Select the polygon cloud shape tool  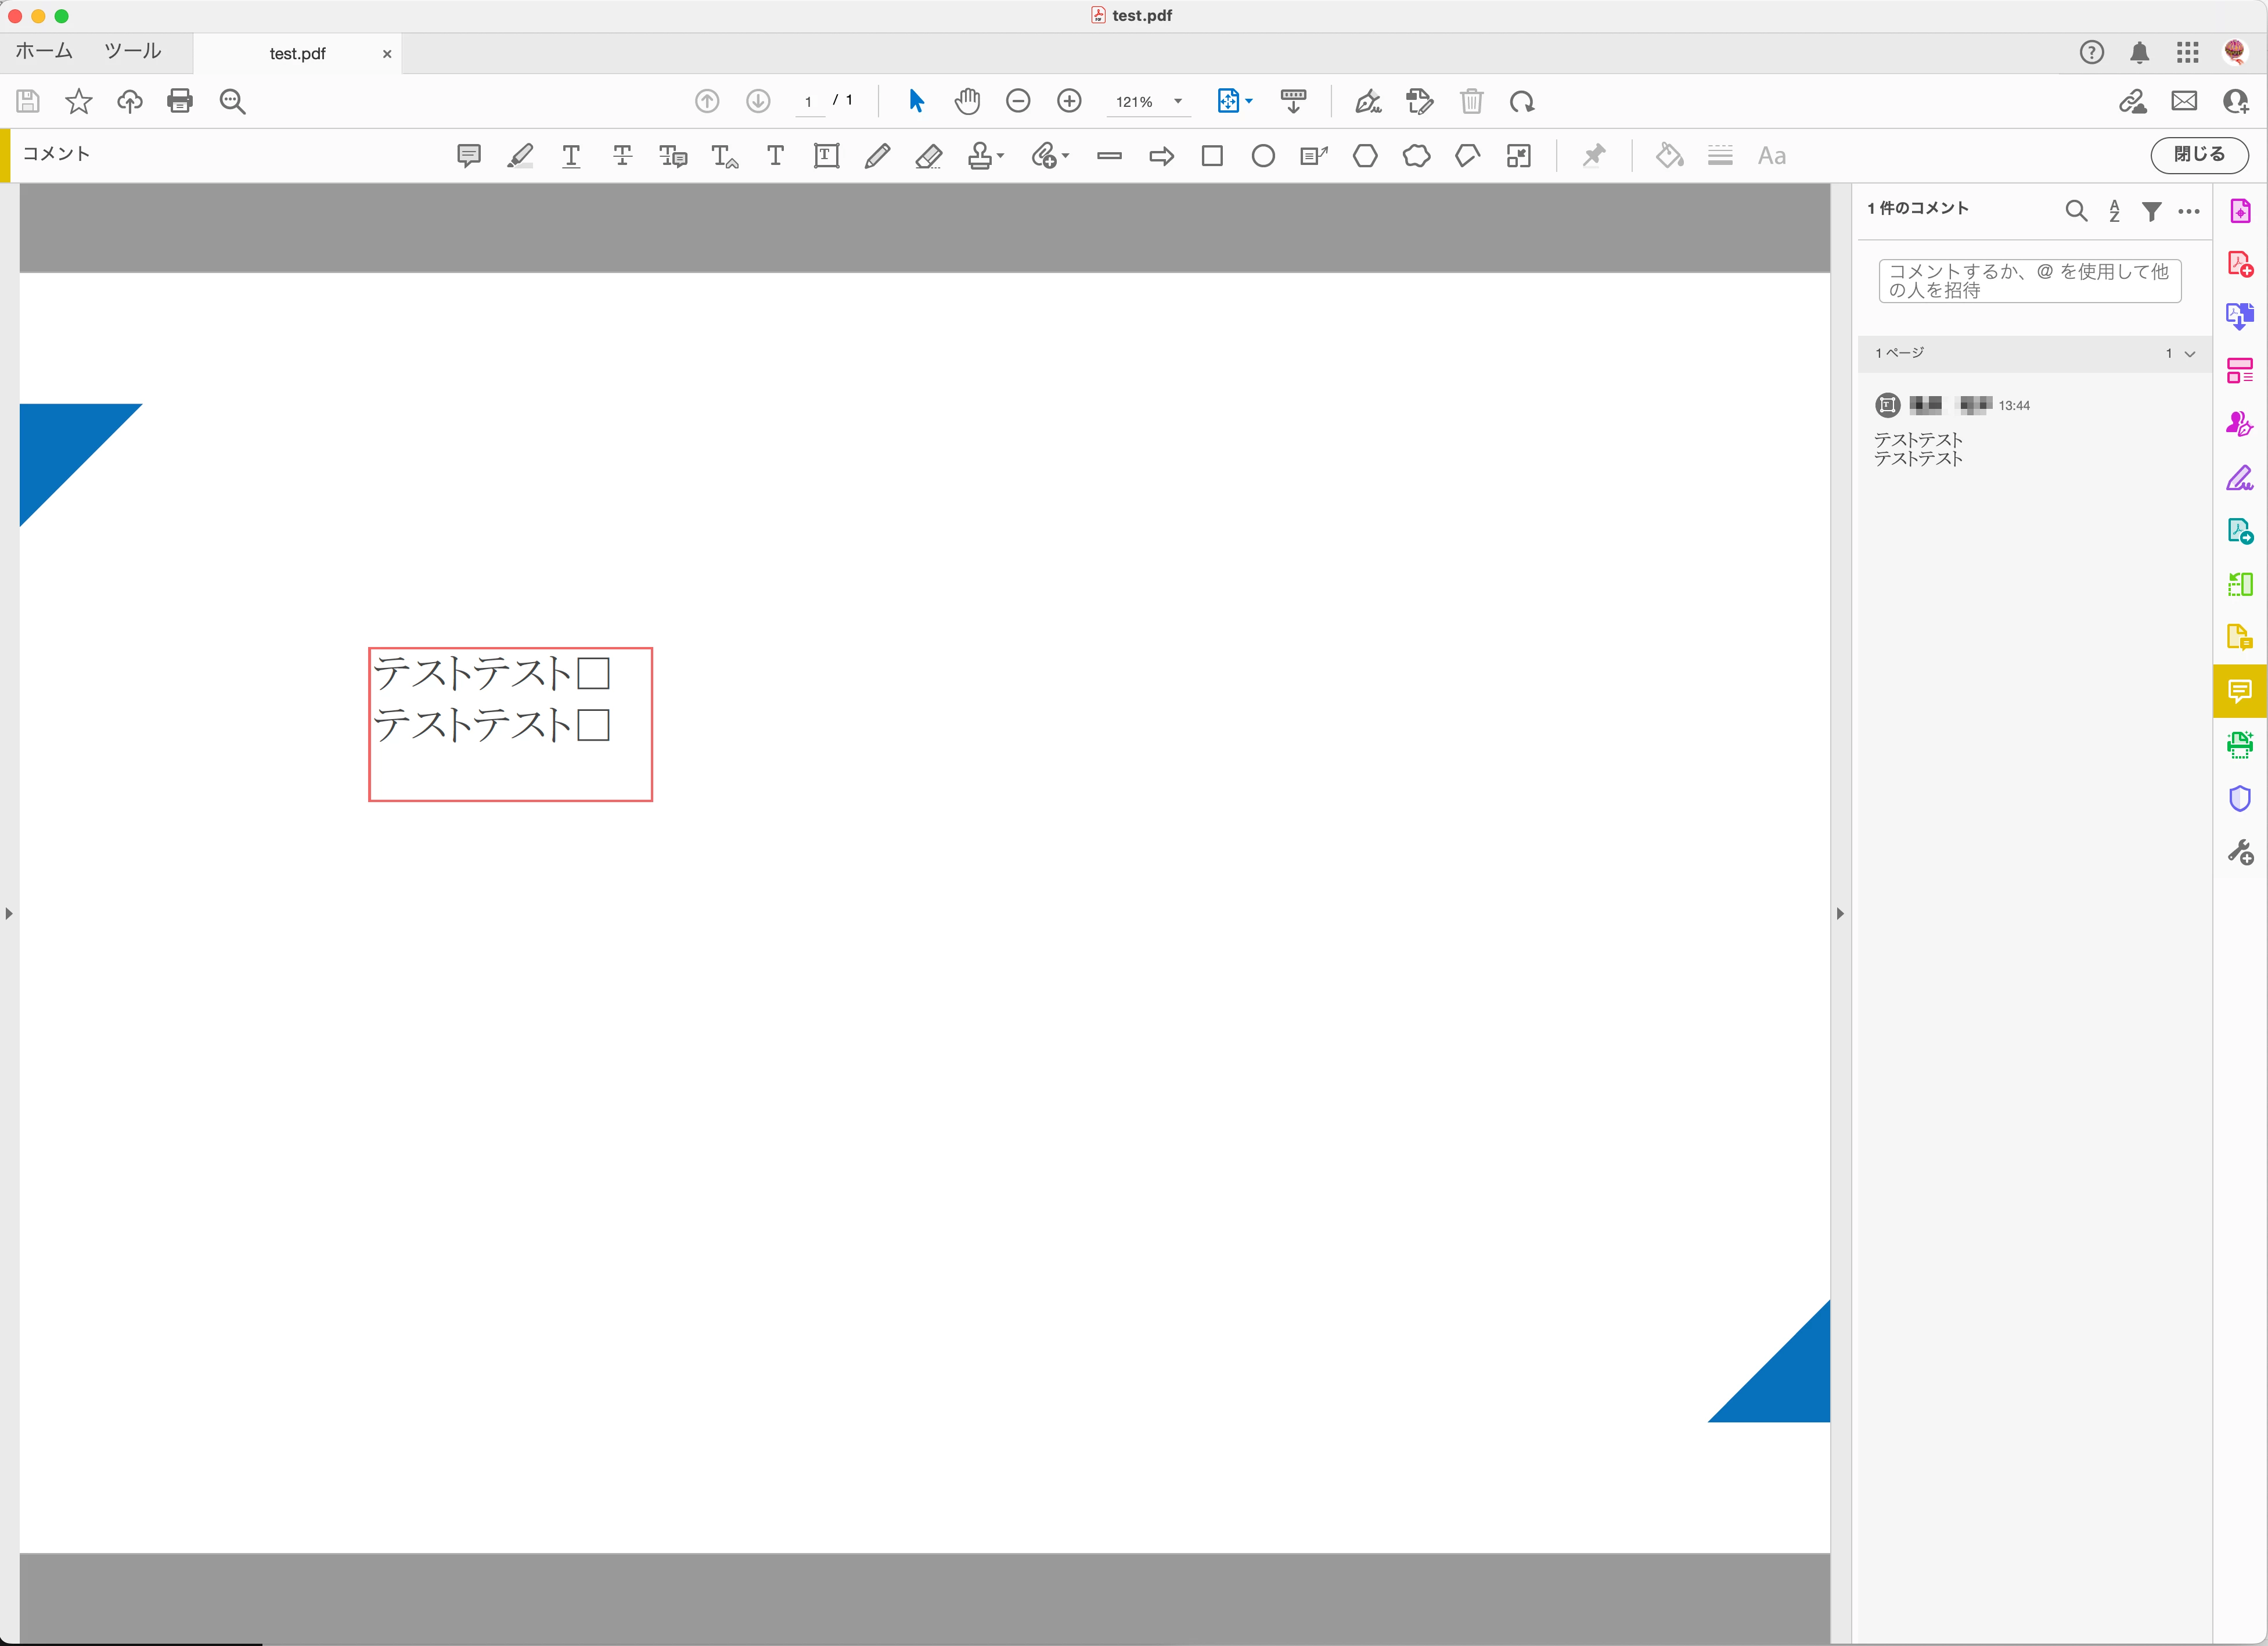tap(1416, 156)
